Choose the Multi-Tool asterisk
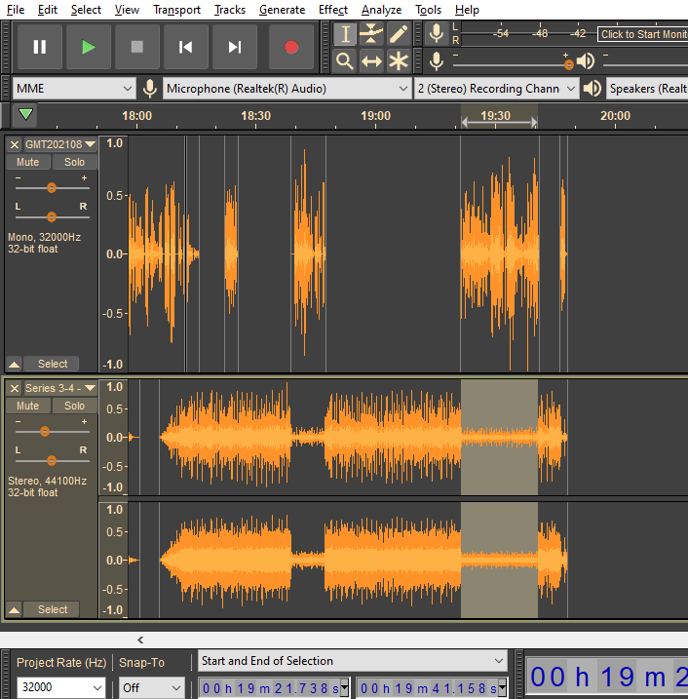Viewport: 688px width, 699px height. coord(398,60)
